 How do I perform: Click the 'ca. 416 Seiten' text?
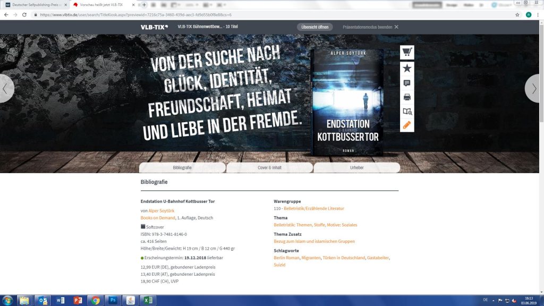click(154, 241)
